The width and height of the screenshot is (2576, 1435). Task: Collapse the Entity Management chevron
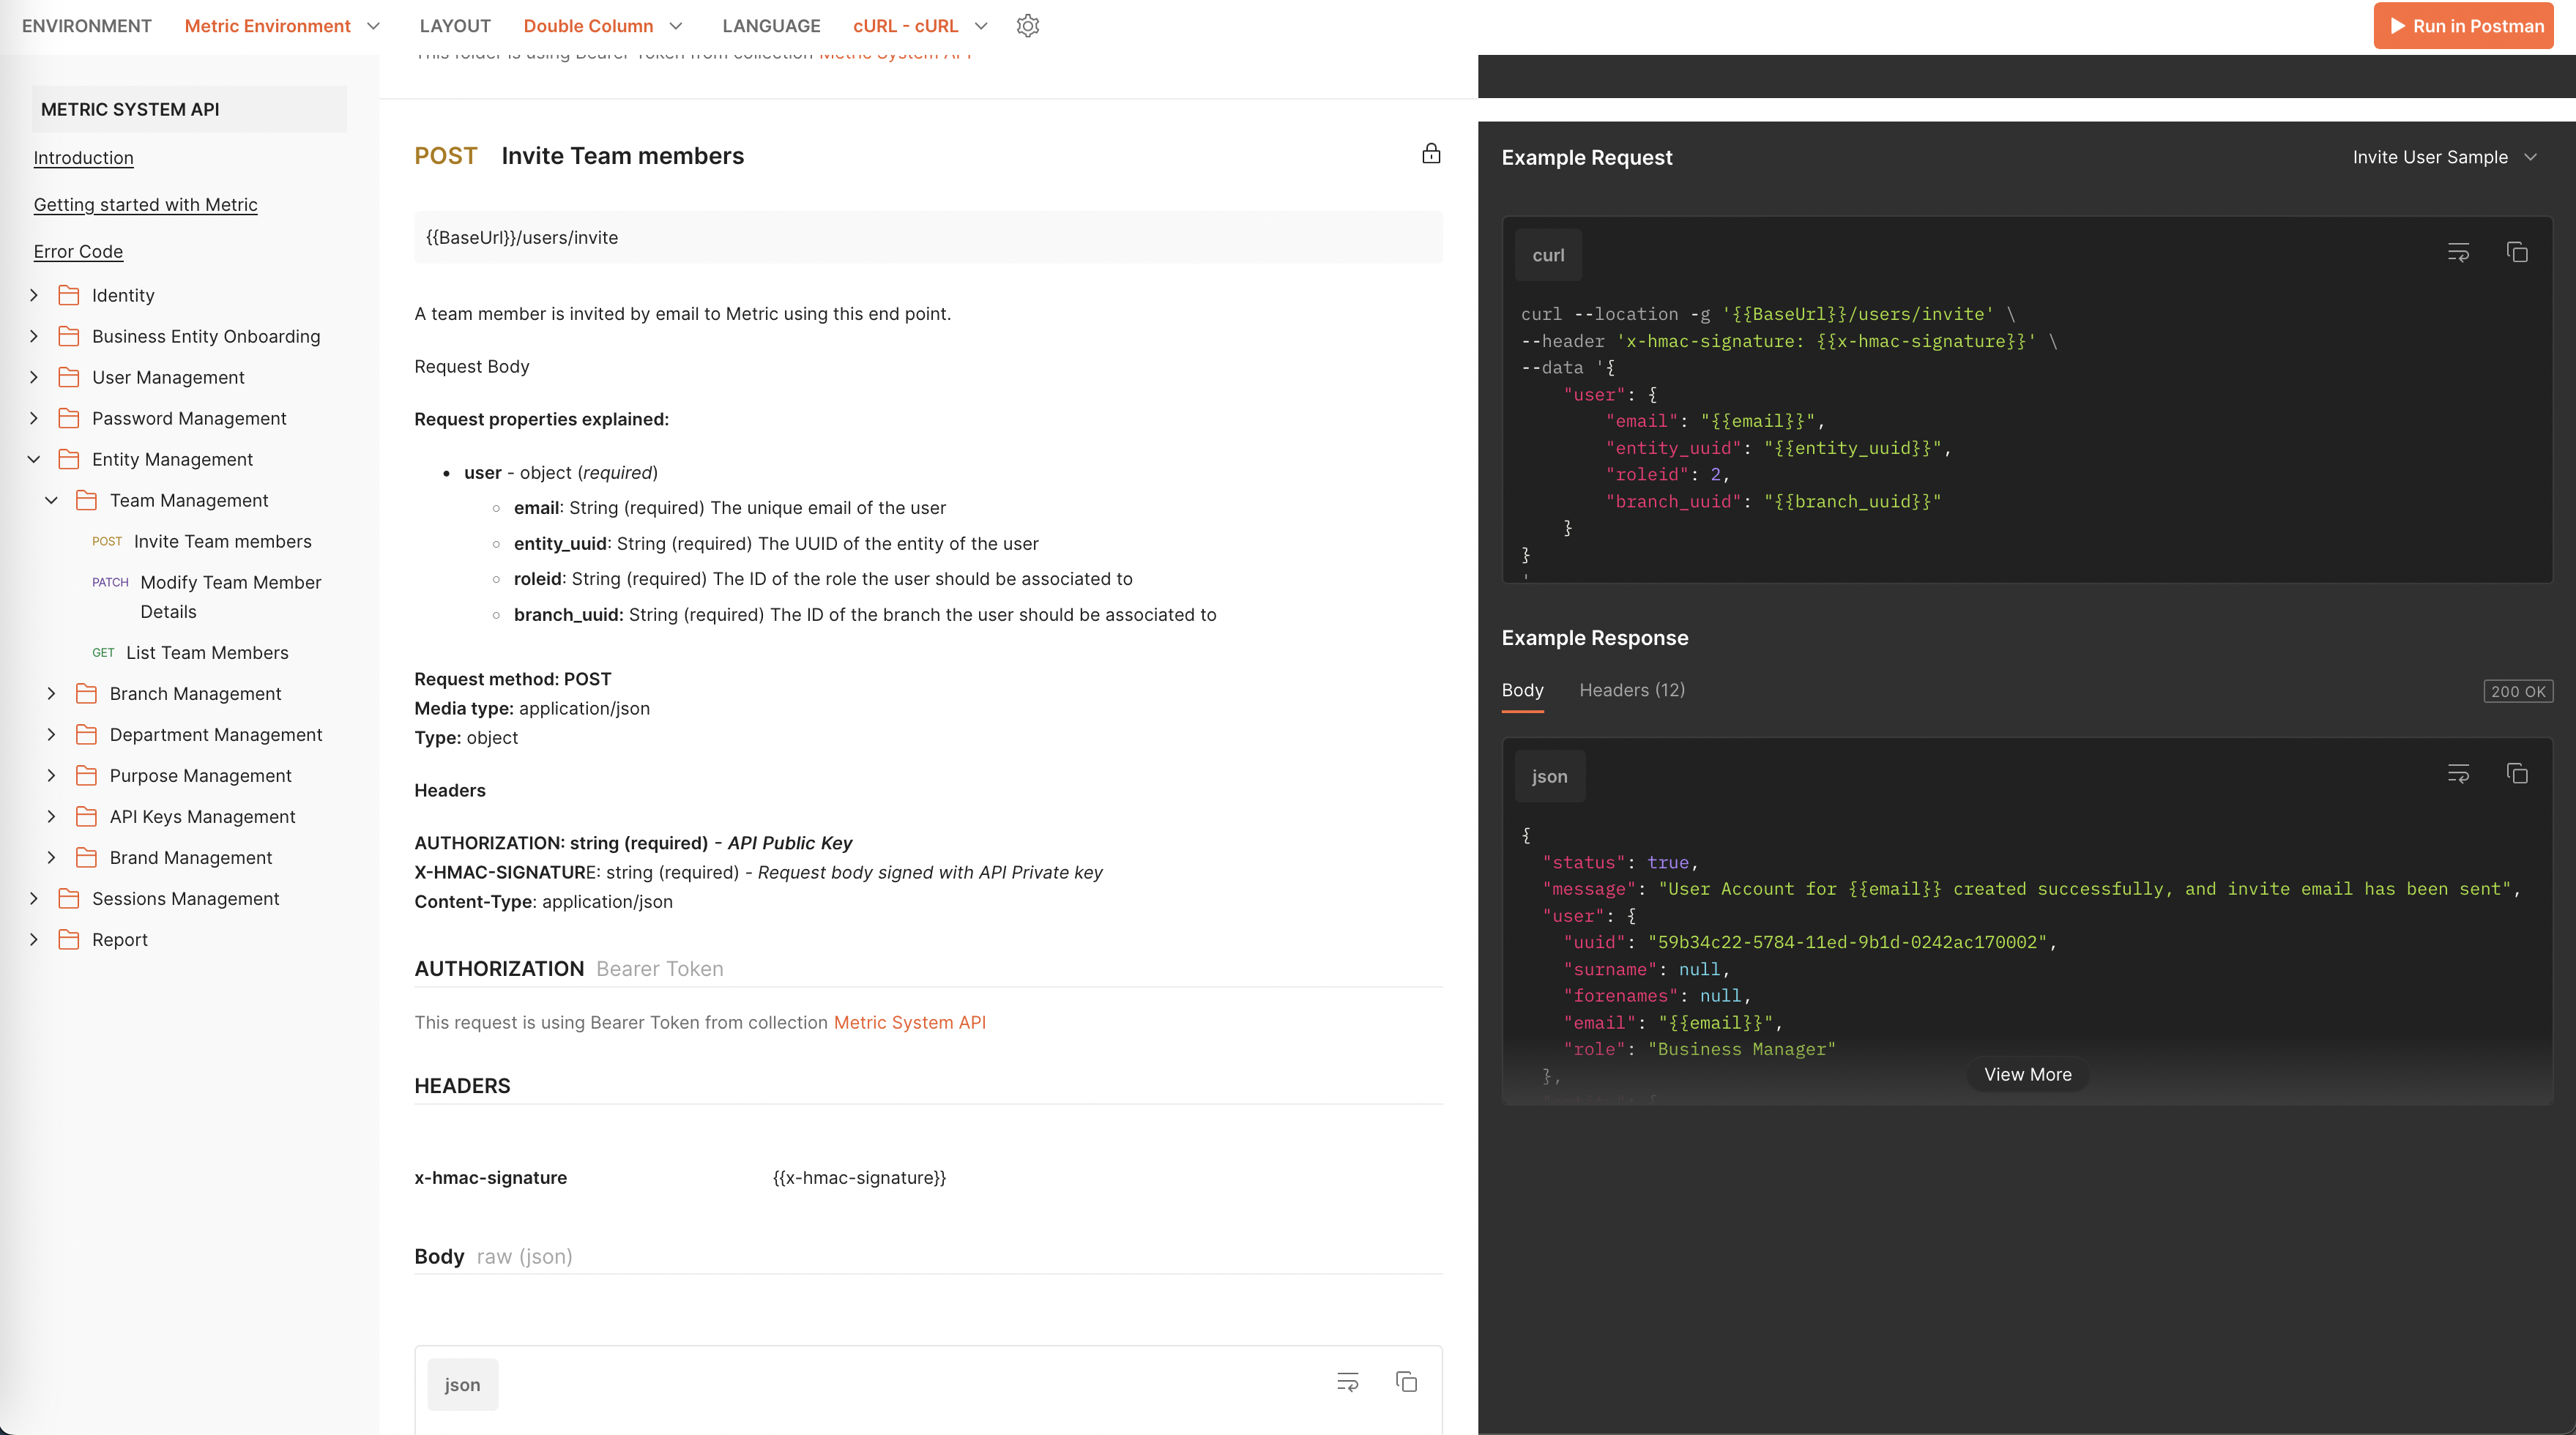tap(34, 459)
